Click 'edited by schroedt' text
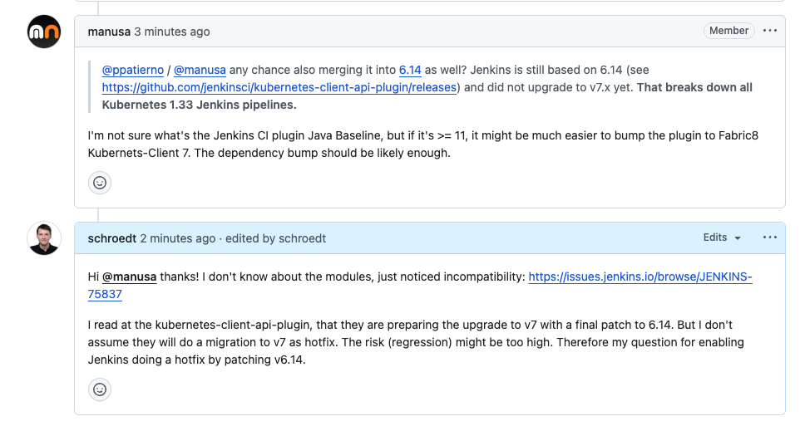 (275, 238)
